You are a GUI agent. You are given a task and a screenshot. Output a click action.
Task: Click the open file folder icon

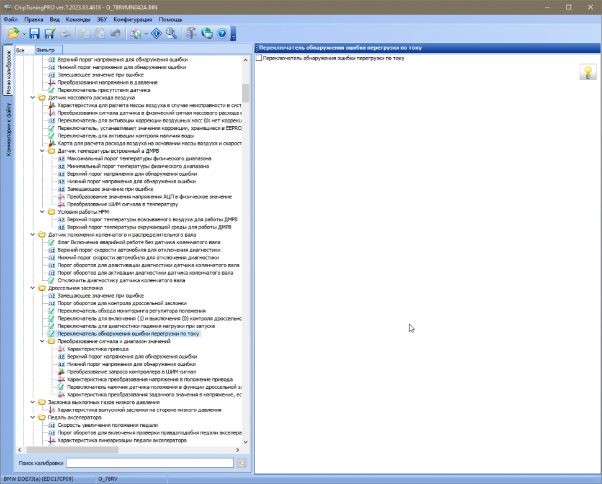(x=13, y=34)
